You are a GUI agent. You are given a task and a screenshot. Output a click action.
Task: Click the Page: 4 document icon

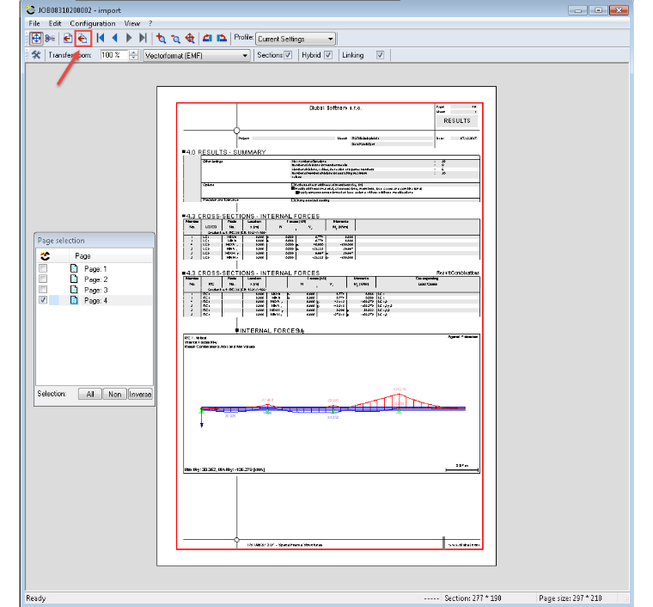click(x=74, y=300)
